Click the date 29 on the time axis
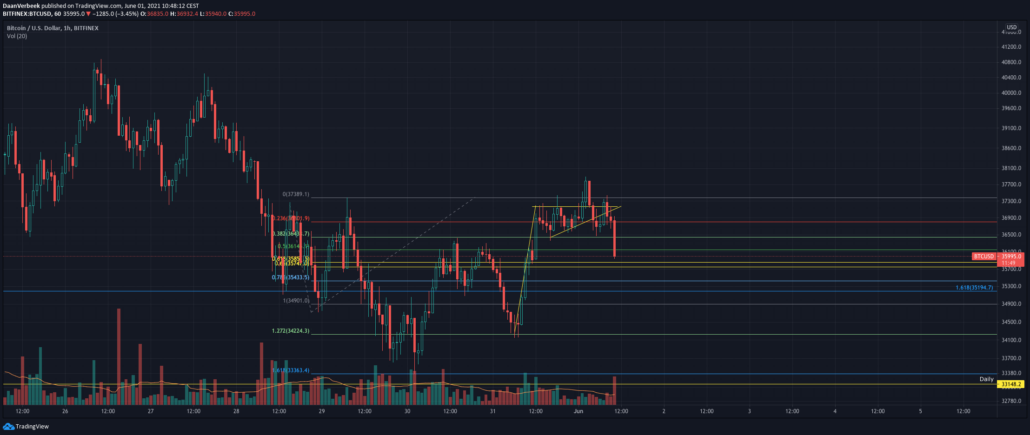This screenshot has height=435, width=1030. click(322, 411)
